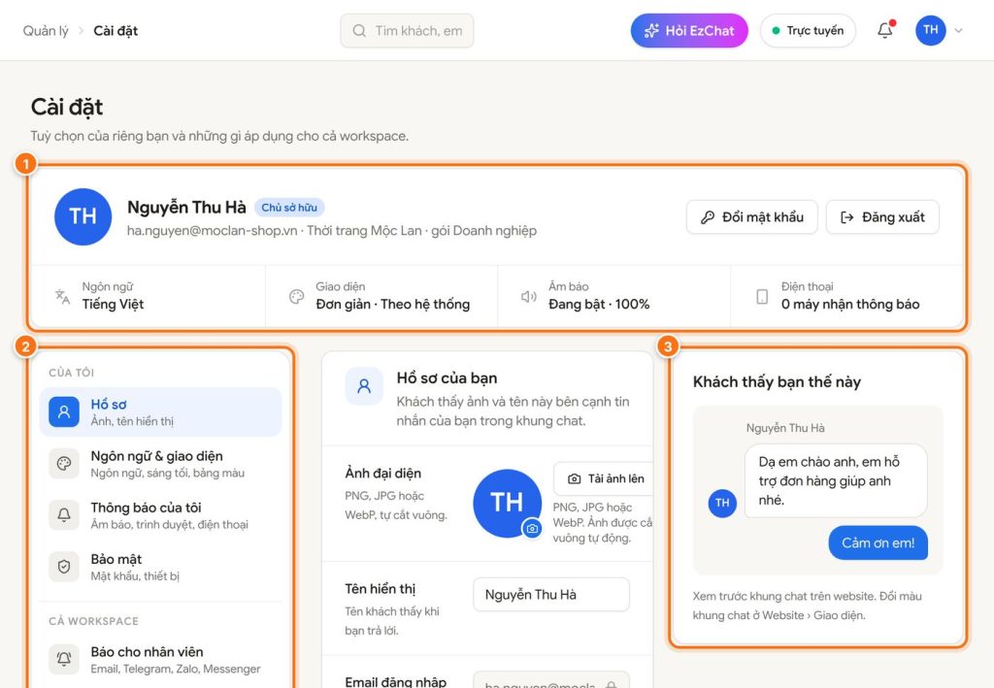Select Hồ sơ in settings sidebar

click(160, 411)
